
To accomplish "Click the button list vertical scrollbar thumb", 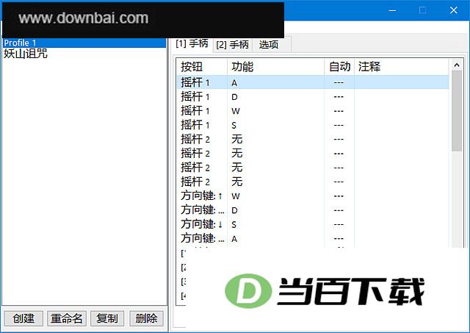I will (457, 111).
